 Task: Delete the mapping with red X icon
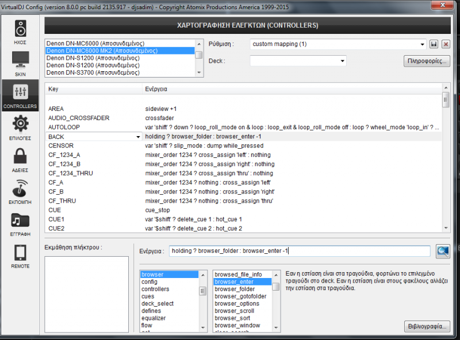pyautogui.click(x=446, y=44)
